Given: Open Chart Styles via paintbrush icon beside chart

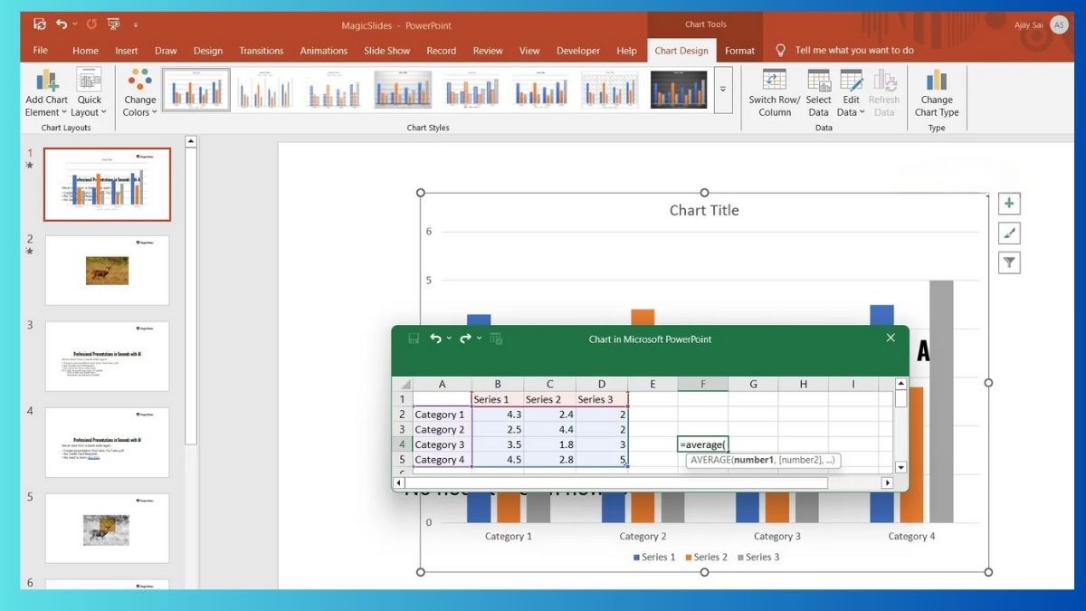Looking at the screenshot, I should (1008, 233).
